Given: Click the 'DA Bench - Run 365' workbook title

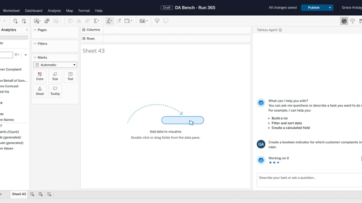Looking at the screenshot, I should [x=195, y=7].
